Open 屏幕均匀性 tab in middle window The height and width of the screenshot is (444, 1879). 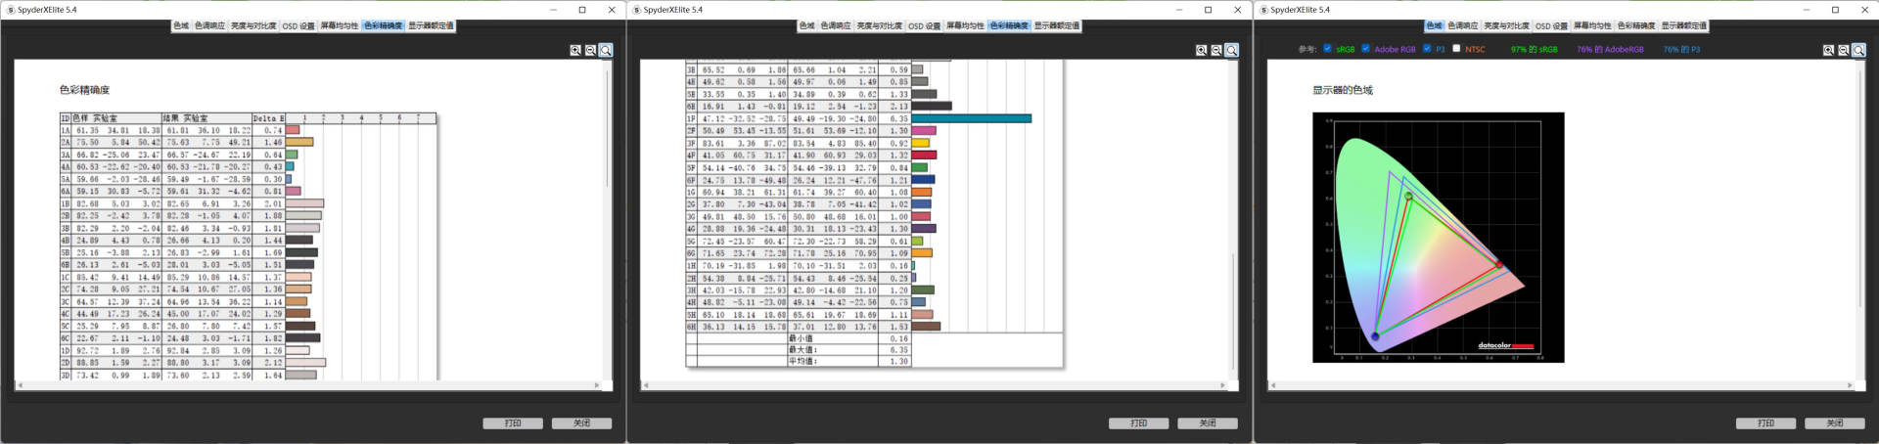[x=965, y=25]
